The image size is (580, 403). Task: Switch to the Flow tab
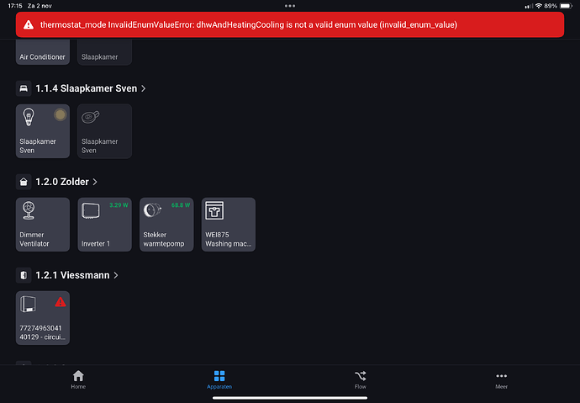(361, 379)
